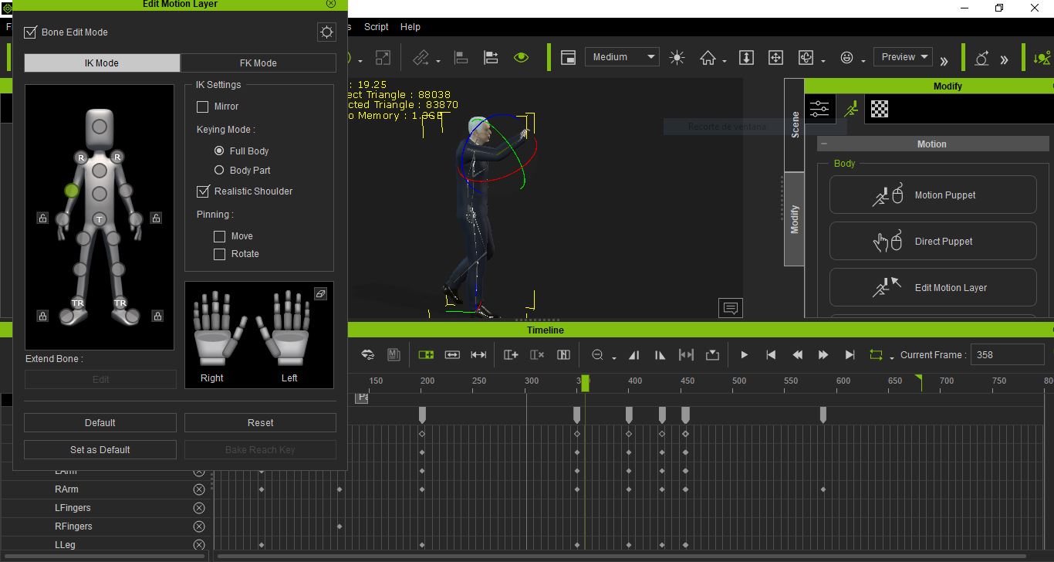Click the four-arrow pan camera icon
Screen dimensions: 1054x562
[x=775, y=57]
